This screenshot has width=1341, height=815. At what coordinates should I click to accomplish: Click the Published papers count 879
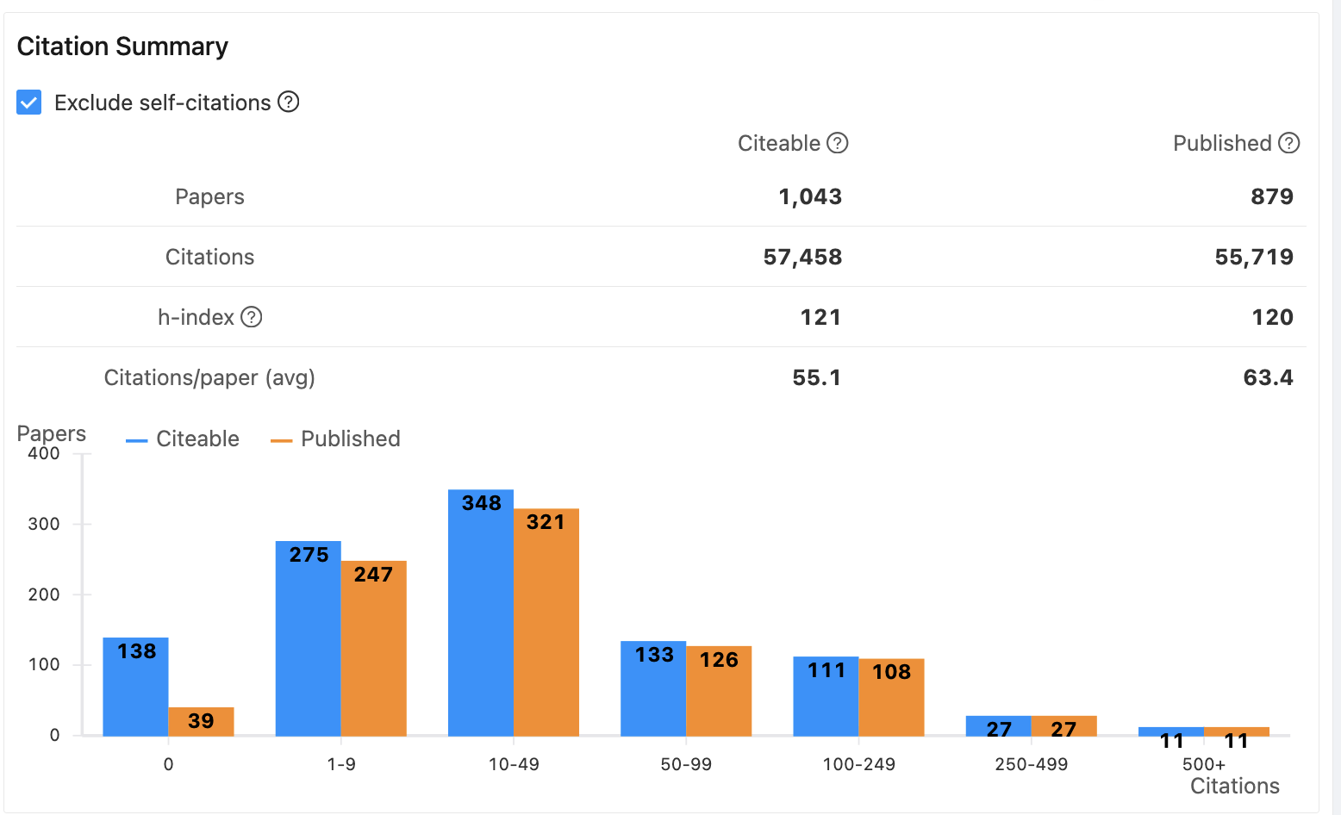[1271, 196]
